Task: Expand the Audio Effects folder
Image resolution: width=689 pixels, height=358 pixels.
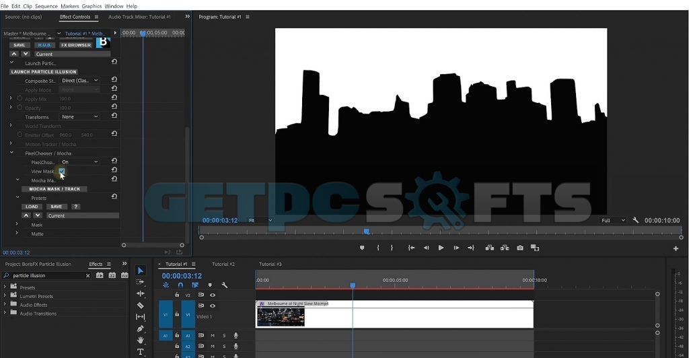Action: (x=5, y=304)
